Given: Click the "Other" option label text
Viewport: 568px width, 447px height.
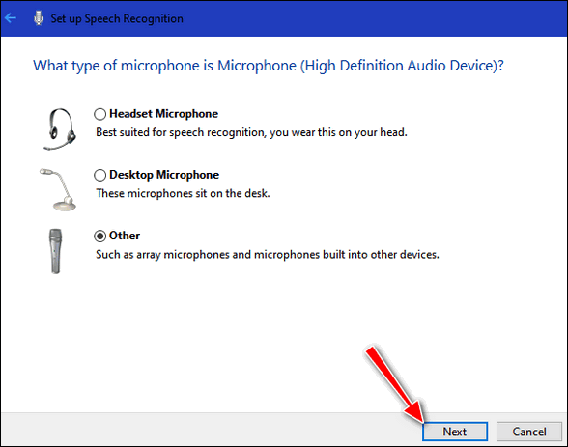Looking at the screenshot, I should [x=125, y=236].
